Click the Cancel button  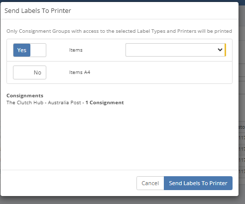tap(150, 183)
